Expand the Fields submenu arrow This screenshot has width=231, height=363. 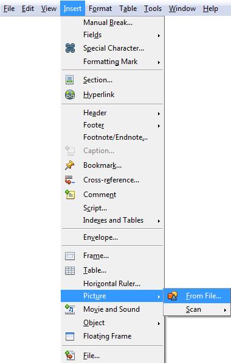click(x=159, y=35)
